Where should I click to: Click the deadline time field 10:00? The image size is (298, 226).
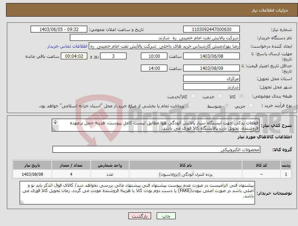(154, 56)
